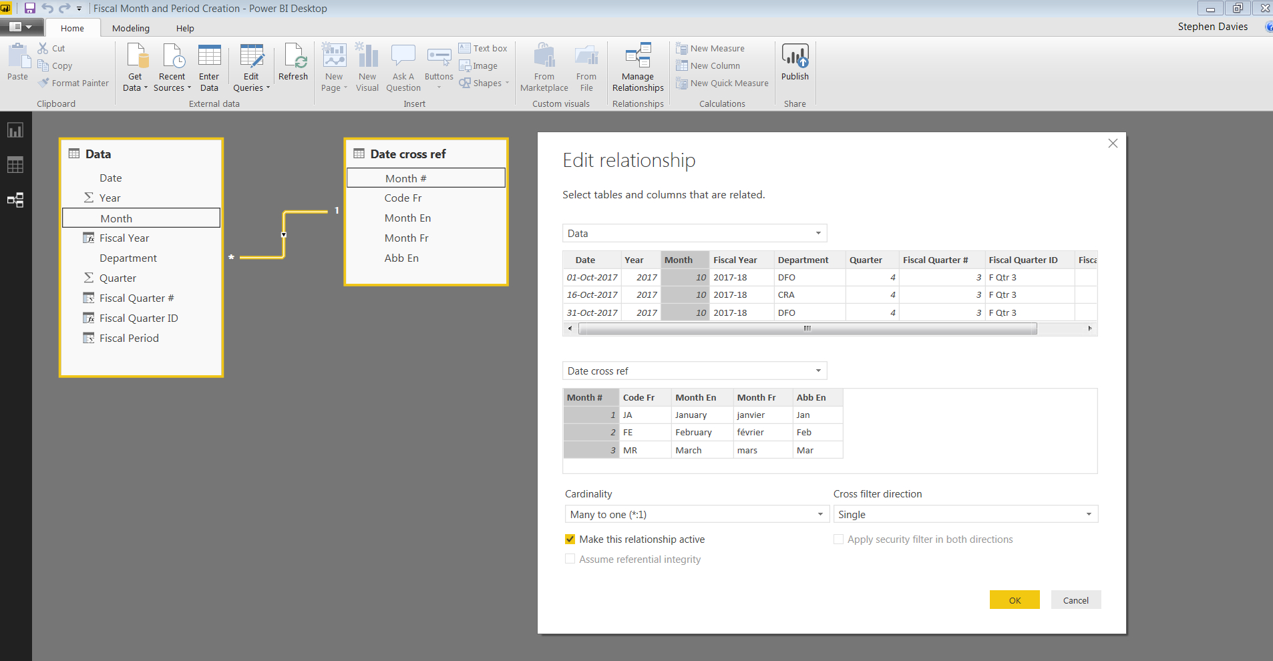Open the Home ribbon tab
Viewport: 1273px width, 661px height.
coord(72,28)
